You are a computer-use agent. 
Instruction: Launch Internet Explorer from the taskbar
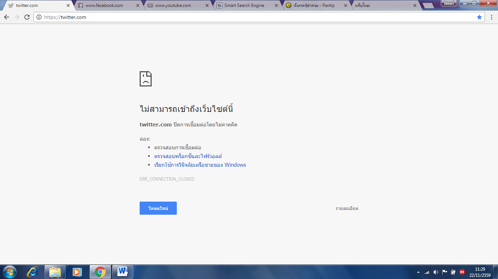pyautogui.click(x=33, y=272)
